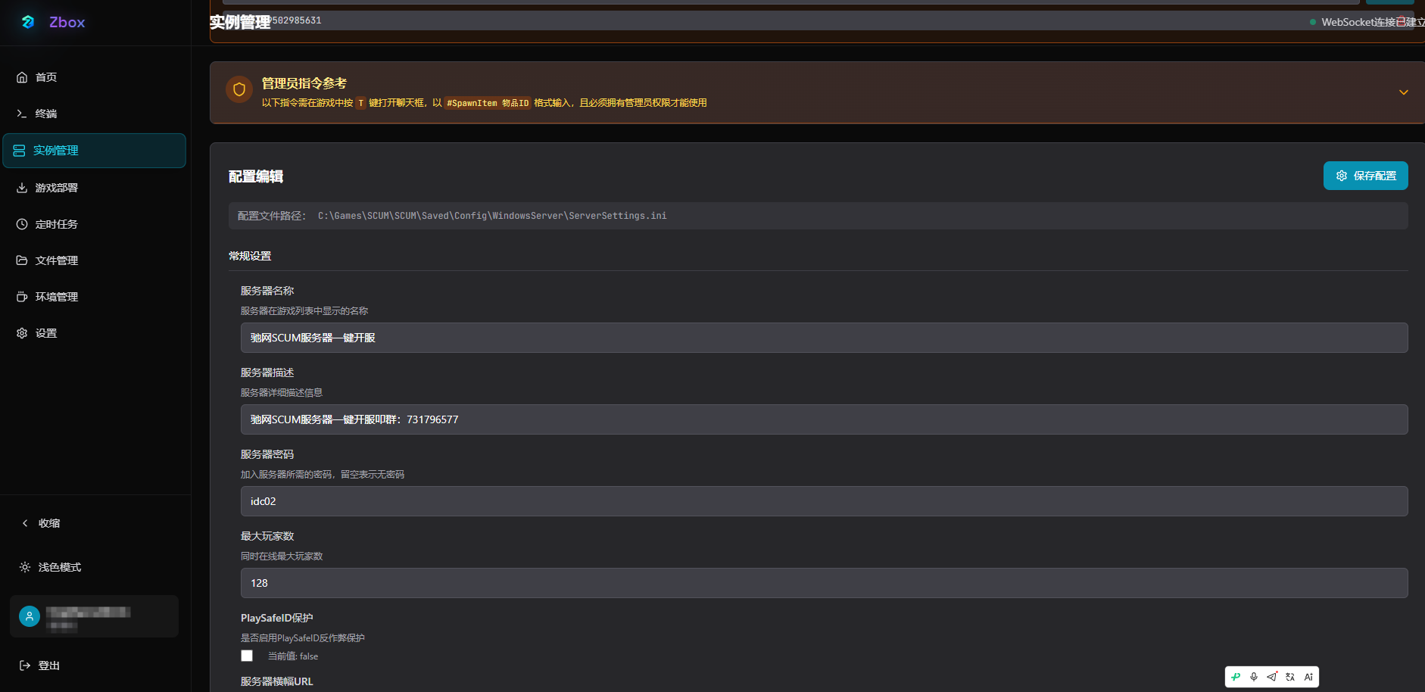
Task: Expand 管理员指令参考 with the chevron
Action: pyautogui.click(x=1403, y=92)
